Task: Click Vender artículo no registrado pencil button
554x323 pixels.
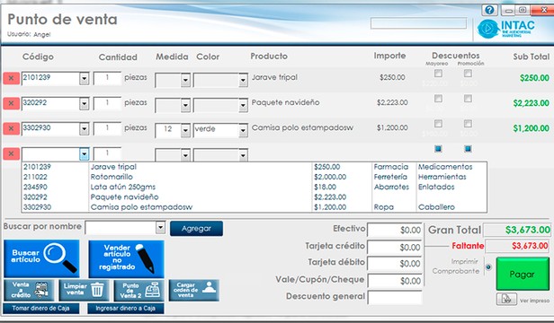Action: tap(126, 258)
